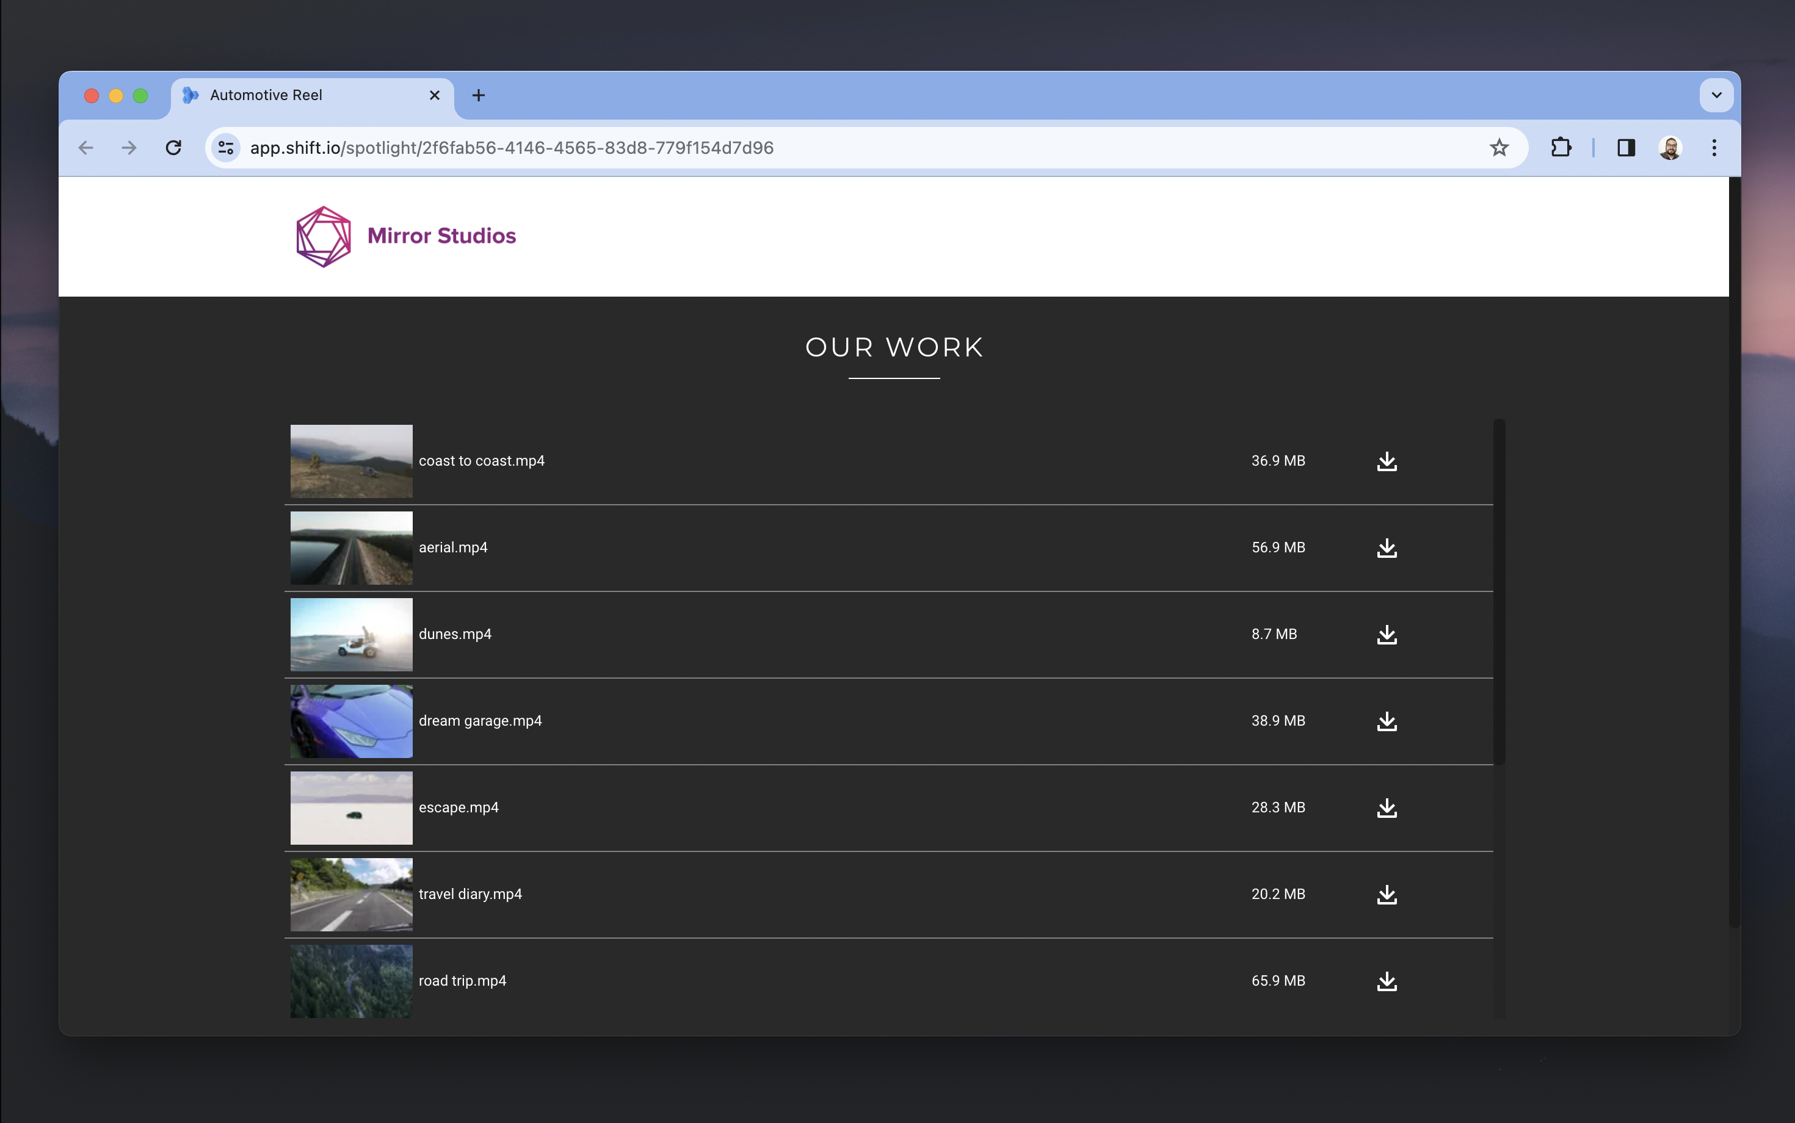Click the OUR WORK heading
The image size is (1795, 1123).
894,348
